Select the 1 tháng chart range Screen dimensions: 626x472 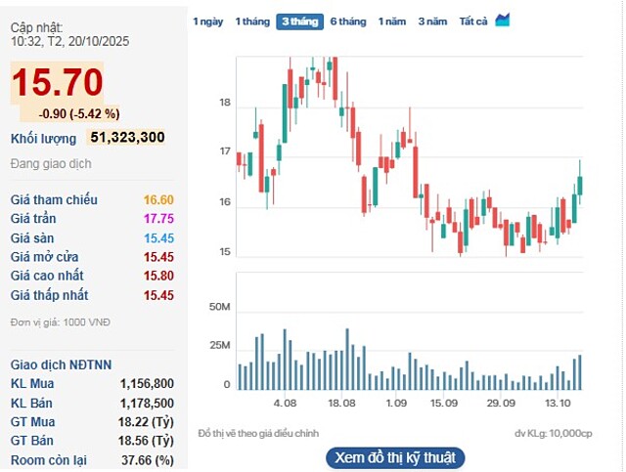[251, 21]
